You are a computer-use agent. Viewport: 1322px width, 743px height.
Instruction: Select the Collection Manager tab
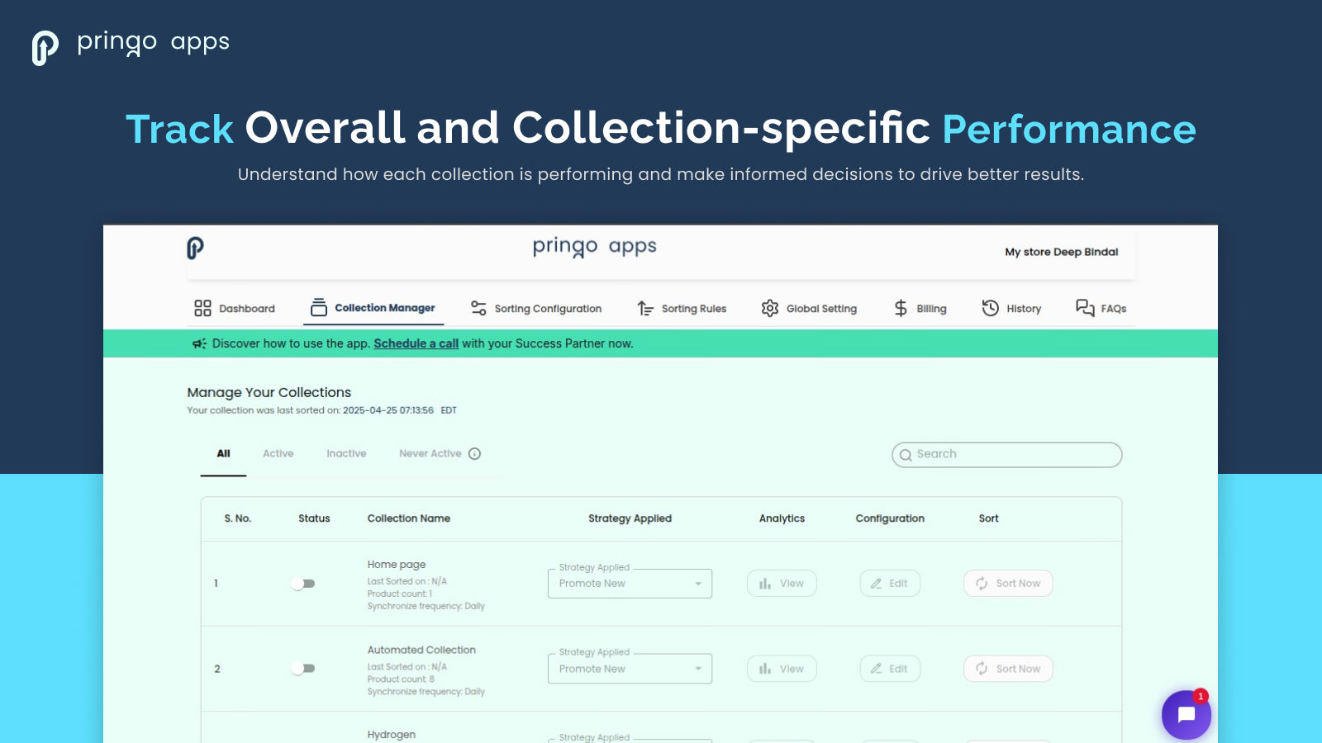pos(373,308)
